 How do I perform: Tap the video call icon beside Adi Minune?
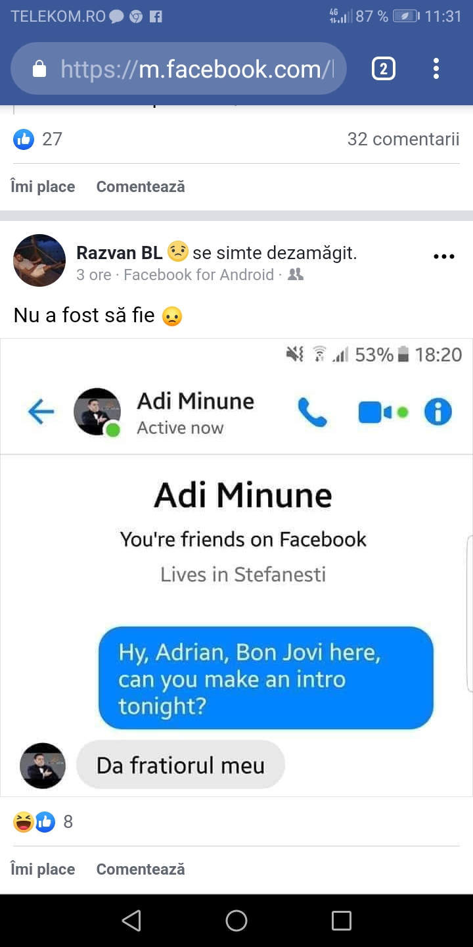click(x=376, y=412)
